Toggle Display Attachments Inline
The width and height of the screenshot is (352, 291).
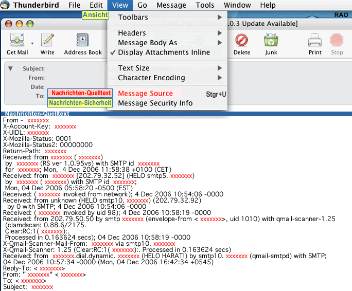(x=164, y=52)
